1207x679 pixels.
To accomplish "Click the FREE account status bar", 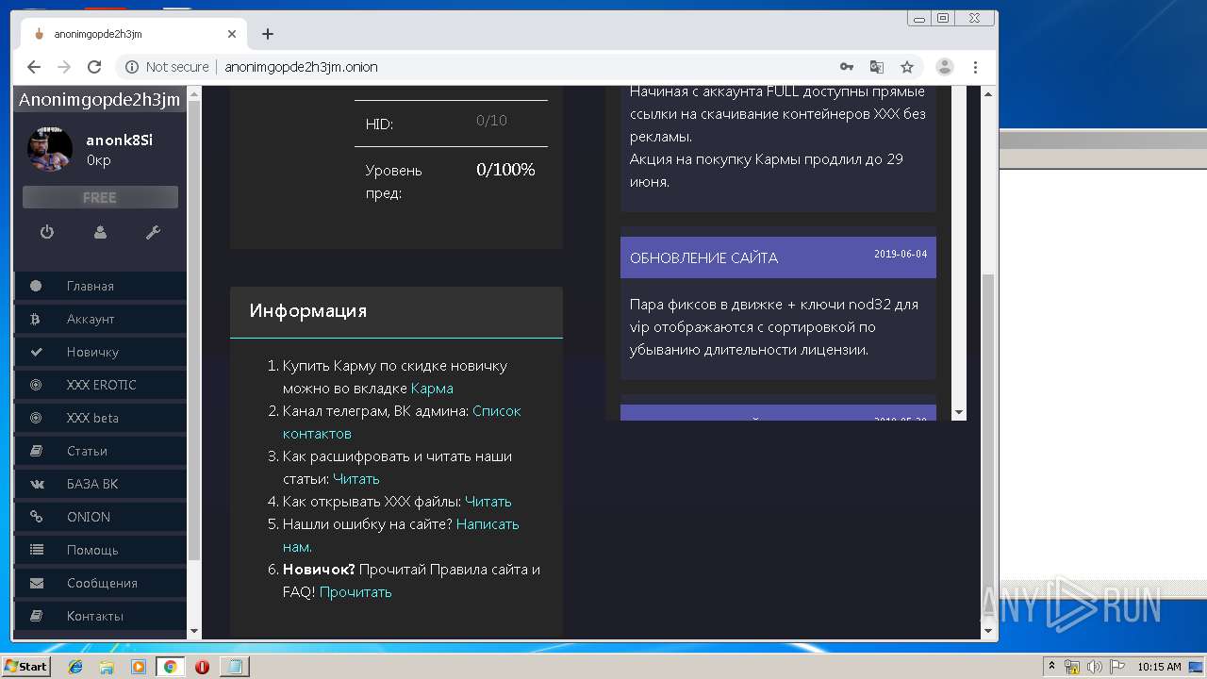I will click(x=100, y=197).
